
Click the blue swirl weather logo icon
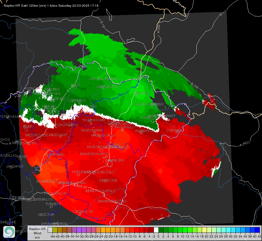[9, 232]
